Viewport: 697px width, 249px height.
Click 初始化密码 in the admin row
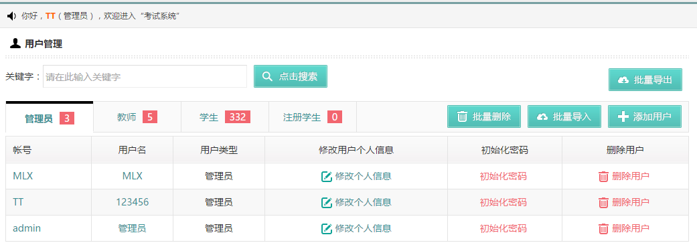pyautogui.click(x=504, y=228)
